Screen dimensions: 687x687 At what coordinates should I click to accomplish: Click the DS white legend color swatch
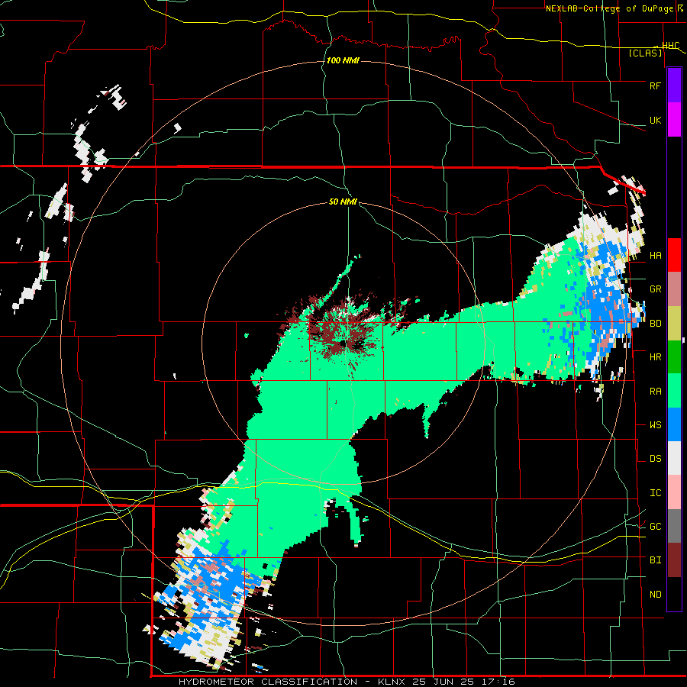click(x=674, y=458)
